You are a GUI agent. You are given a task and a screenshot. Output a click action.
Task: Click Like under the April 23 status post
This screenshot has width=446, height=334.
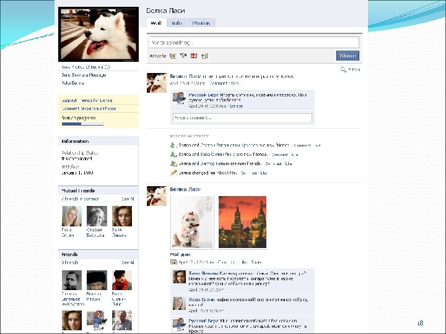pos(235,83)
